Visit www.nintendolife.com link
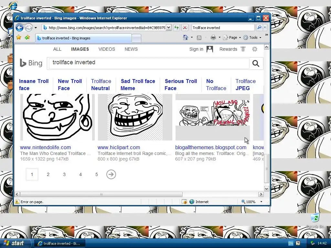Viewport: 331px width, 248px height. 45,147
